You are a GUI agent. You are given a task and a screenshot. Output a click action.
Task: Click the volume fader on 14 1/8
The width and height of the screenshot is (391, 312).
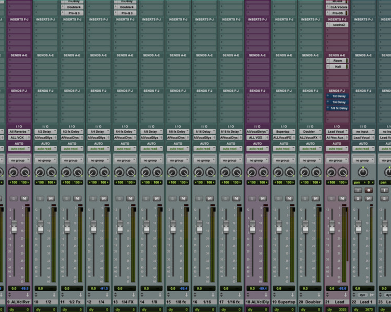(146, 226)
